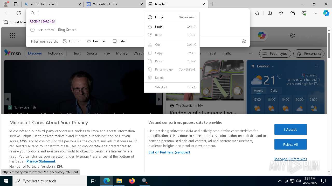Open the Edge profile icon
332x186 pixels.
point(6,4)
